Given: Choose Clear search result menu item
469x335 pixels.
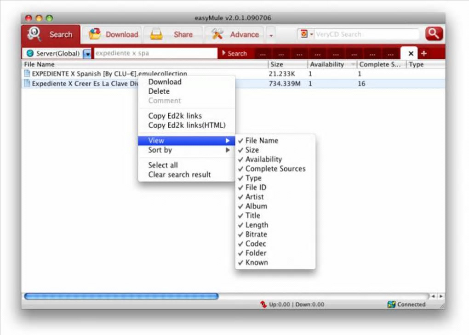Looking at the screenshot, I should pos(186,175).
